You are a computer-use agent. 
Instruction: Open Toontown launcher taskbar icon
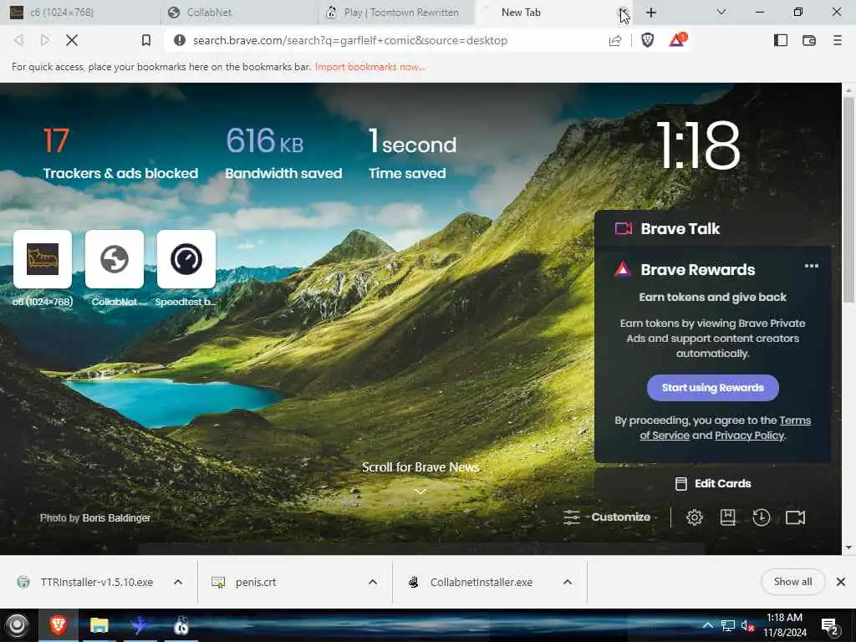[181, 625]
